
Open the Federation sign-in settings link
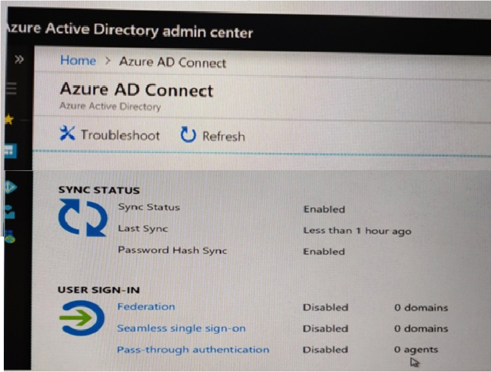click(146, 307)
